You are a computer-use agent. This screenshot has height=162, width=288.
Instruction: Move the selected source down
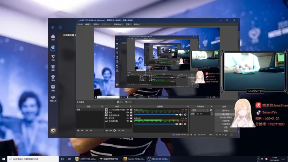[x=123, y=130]
